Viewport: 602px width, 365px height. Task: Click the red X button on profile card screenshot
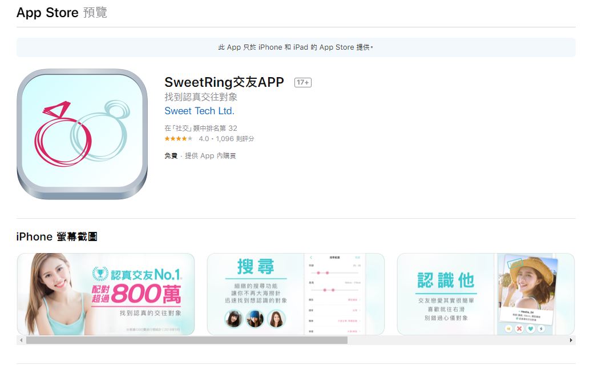[x=519, y=328]
